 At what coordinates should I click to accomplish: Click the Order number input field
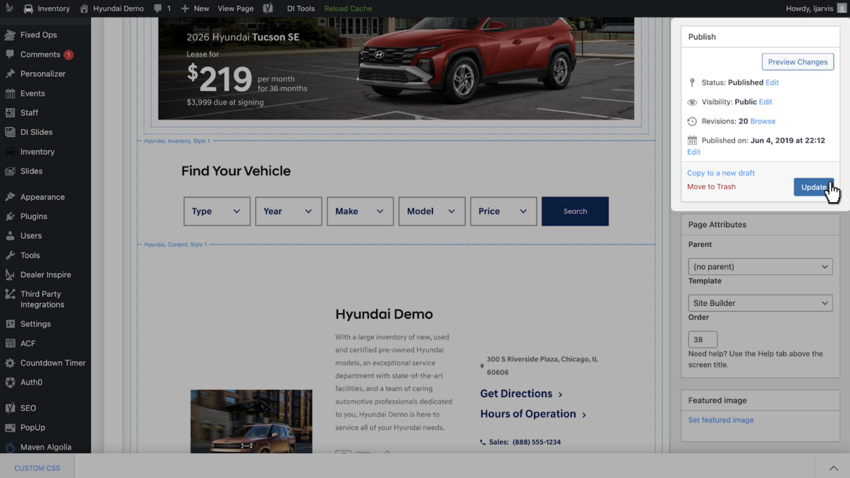click(x=703, y=340)
